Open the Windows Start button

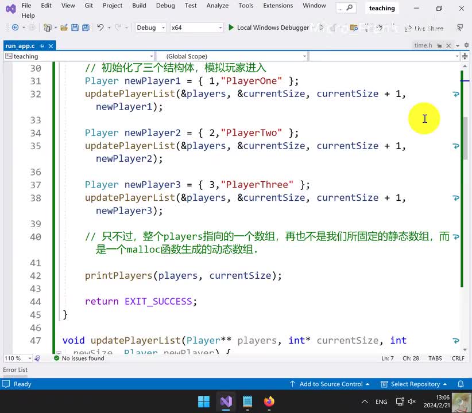coord(204,402)
